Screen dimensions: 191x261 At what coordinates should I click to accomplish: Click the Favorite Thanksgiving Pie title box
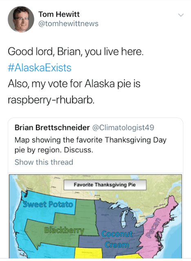(105, 185)
